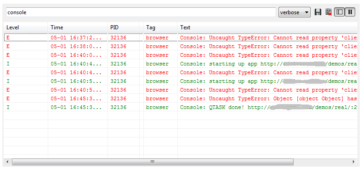Click the I level cell in the QTASK done row

(8, 107)
